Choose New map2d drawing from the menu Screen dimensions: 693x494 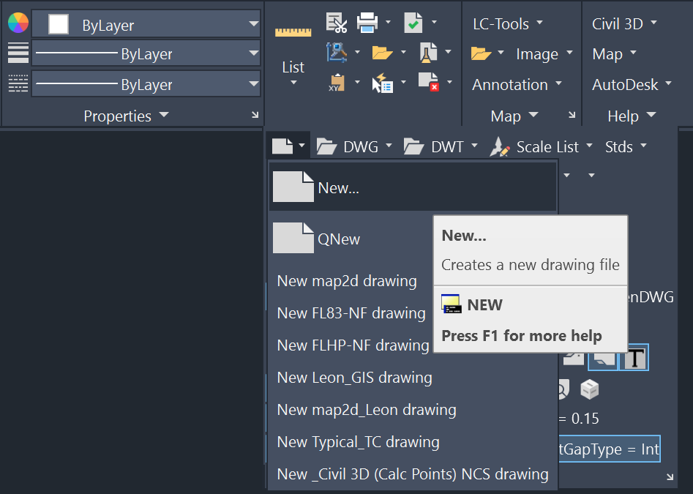tap(347, 281)
